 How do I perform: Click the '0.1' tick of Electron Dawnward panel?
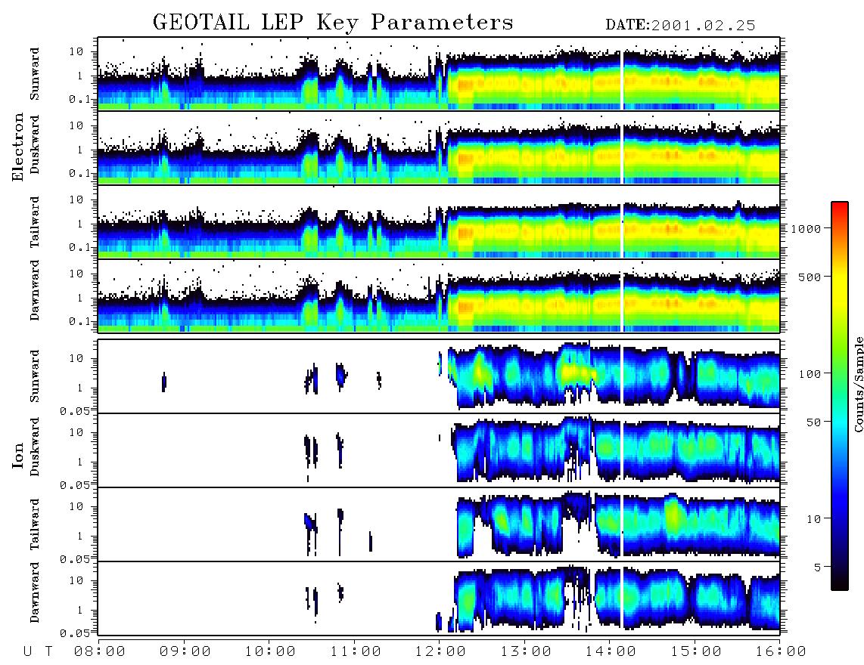[79, 321]
